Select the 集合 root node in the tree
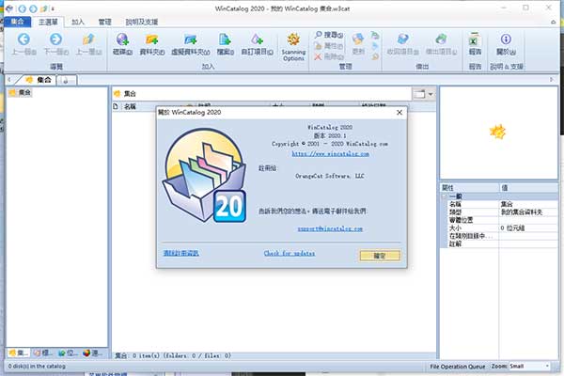 [x=21, y=93]
